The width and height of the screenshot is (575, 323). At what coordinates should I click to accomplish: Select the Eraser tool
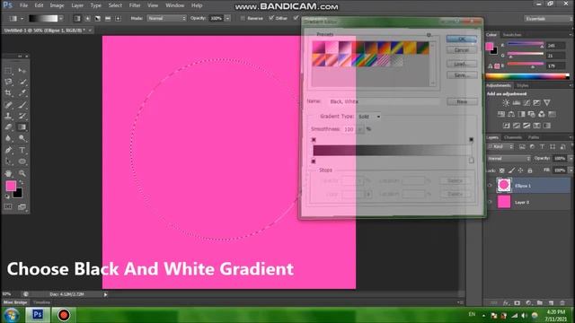click(8, 127)
